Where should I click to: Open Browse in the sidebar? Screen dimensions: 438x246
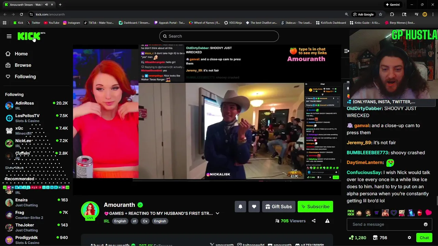point(23,65)
